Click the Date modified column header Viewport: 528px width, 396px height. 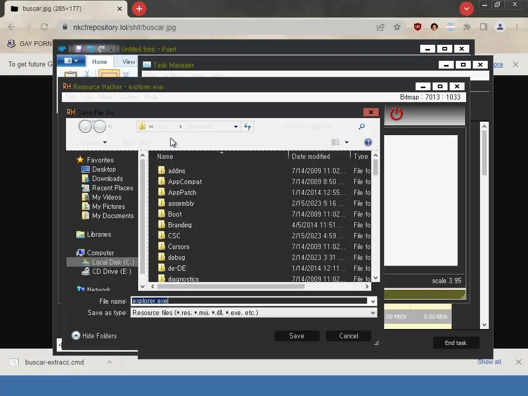pyautogui.click(x=319, y=156)
